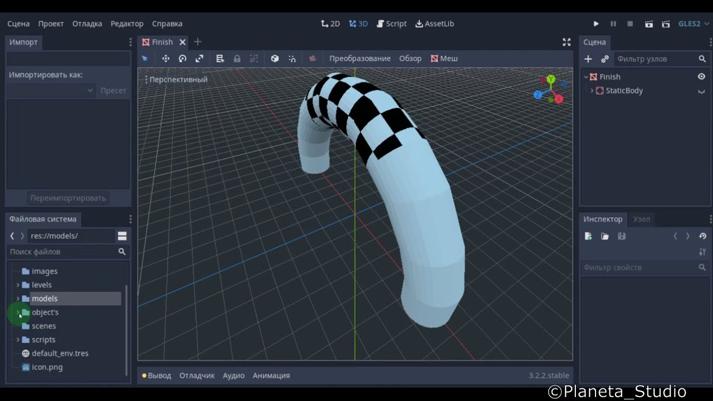This screenshot has width=713, height=401.
Task: Save the resource with floppy icon
Action: [x=622, y=236]
